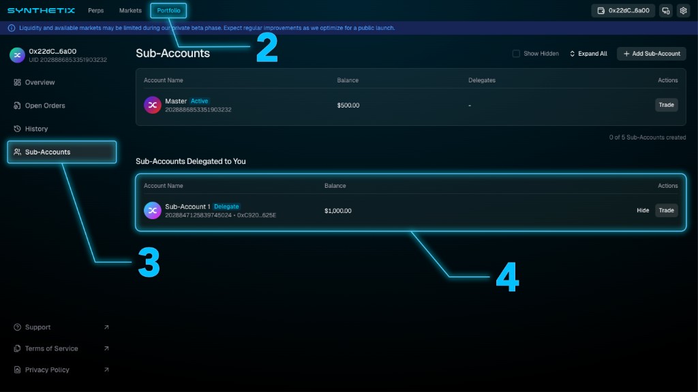Click the devices icon beside wallet address

click(x=665, y=11)
